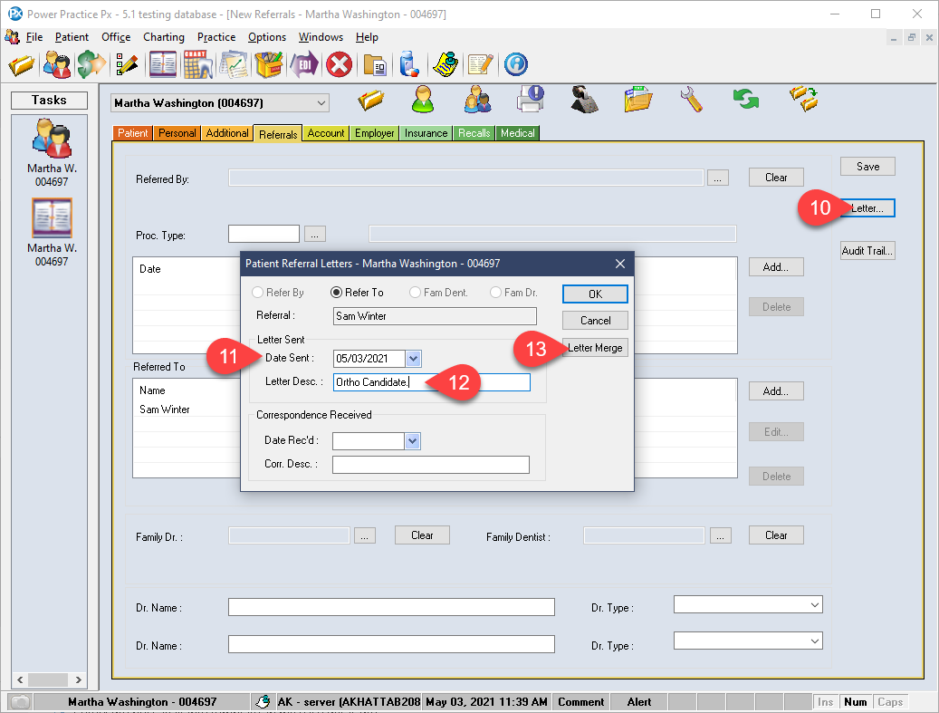Click the yellow pinned sticky note icon
Screen dimensions: 939x713
(x=446, y=64)
